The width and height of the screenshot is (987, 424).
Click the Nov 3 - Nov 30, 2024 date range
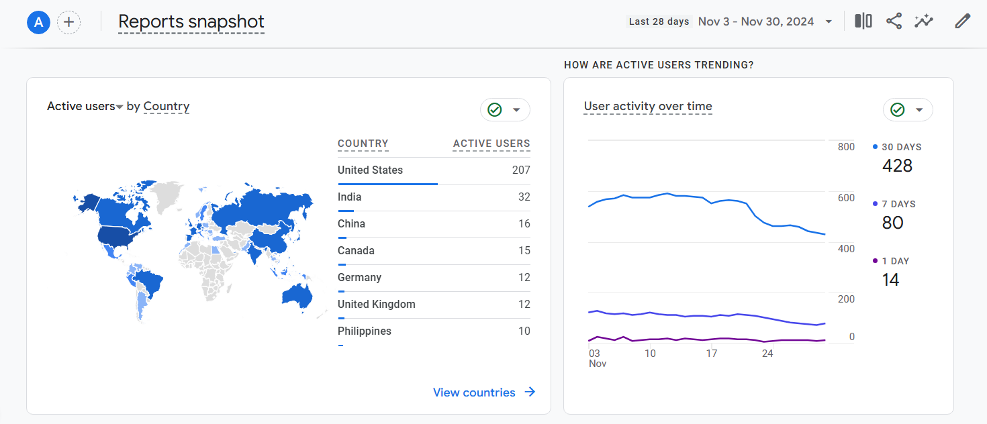pyautogui.click(x=756, y=21)
